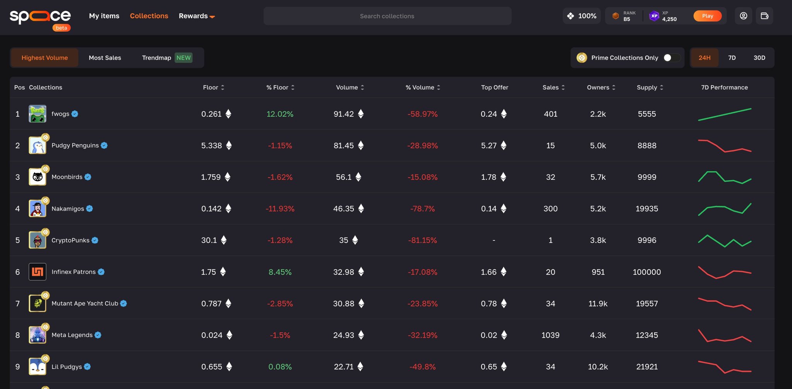Expand the Rewards dropdown menu
The image size is (792, 389).
point(196,16)
